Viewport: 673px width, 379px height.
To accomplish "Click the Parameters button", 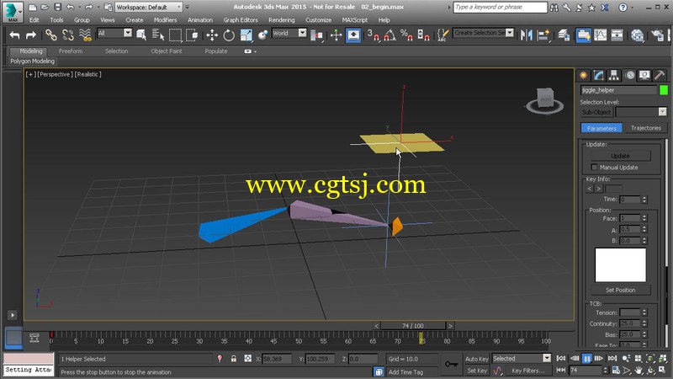I will pyautogui.click(x=601, y=128).
